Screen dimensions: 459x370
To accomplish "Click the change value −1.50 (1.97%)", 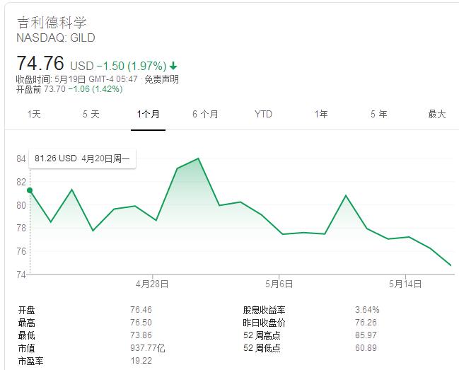I will [x=132, y=66].
